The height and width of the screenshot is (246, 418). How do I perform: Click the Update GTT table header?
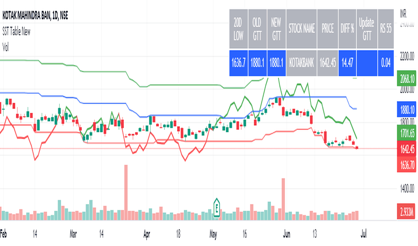[x=367, y=29]
